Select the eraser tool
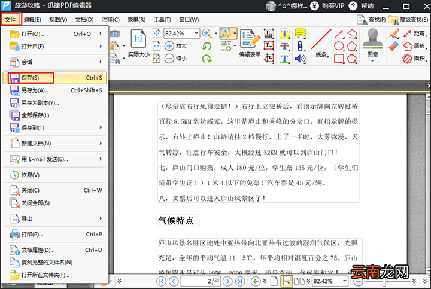 (x=394, y=46)
